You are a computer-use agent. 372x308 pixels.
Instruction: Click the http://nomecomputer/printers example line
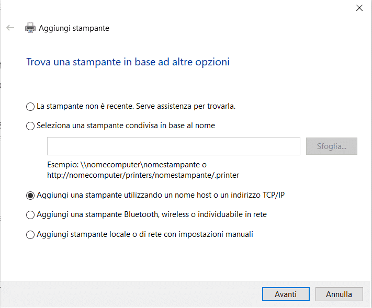click(143, 175)
